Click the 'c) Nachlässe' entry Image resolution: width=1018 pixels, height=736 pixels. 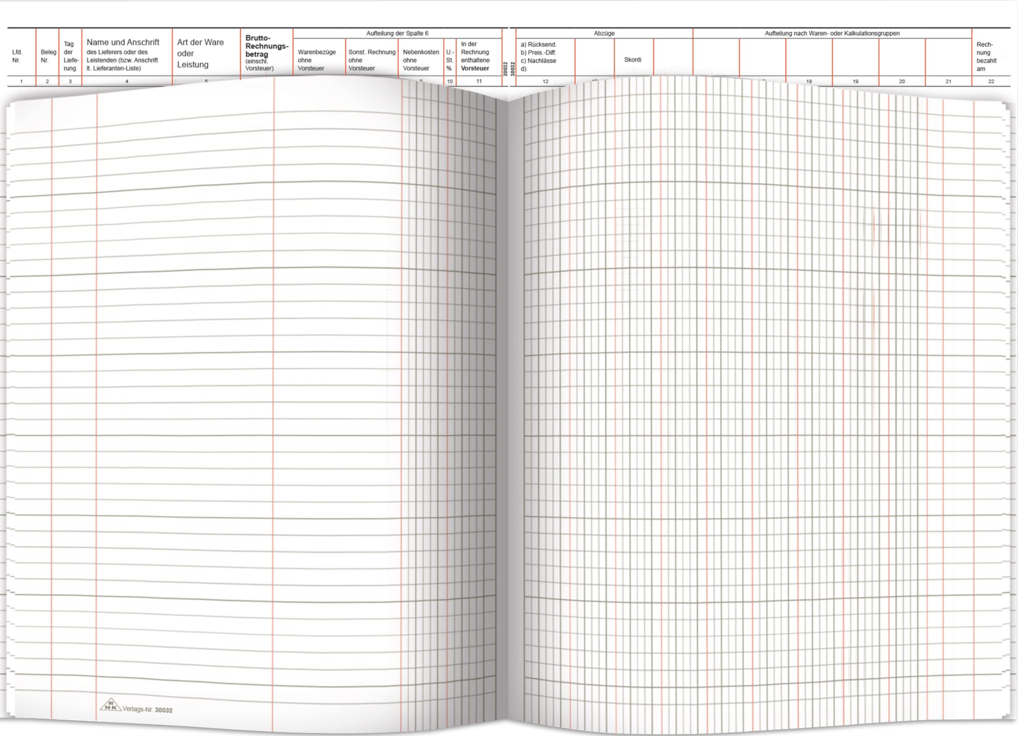pyautogui.click(x=538, y=61)
